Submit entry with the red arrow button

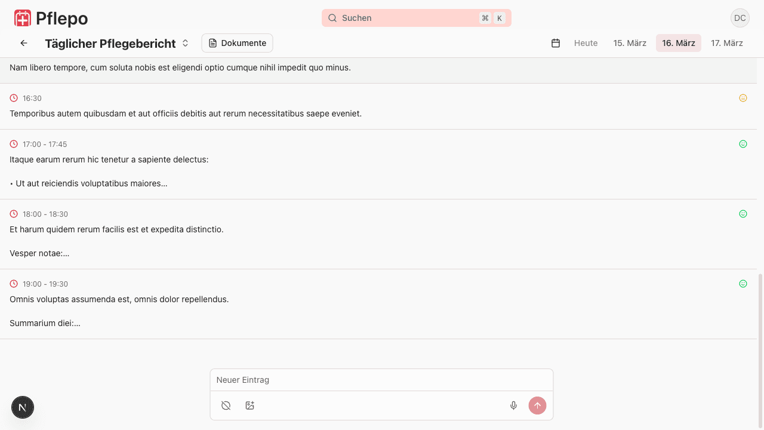point(537,406)
